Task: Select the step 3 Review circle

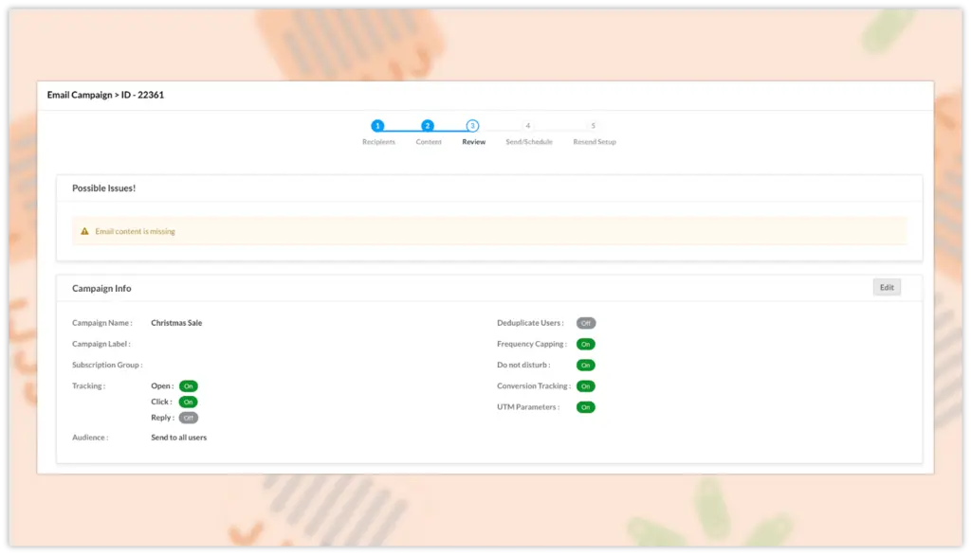Action: 472,126
